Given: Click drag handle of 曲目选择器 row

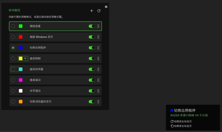Looking at the screenshot, I should pos(98,69).
